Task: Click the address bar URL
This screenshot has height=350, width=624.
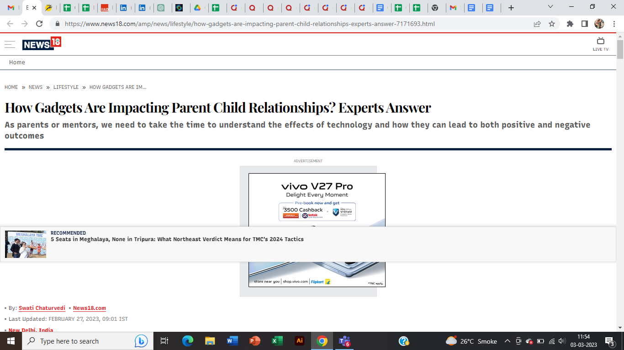Action: (250, 24)
